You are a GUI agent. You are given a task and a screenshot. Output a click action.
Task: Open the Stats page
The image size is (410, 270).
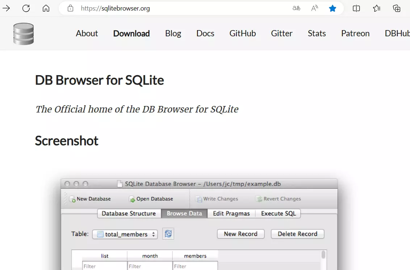pyautogui.click(x=317, y=33)
